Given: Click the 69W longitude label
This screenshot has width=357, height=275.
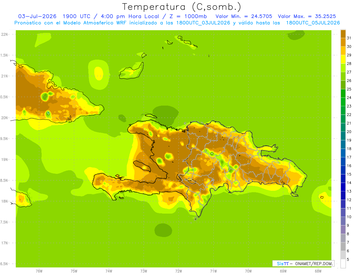Looking at the screenshot, I should 283,271.
